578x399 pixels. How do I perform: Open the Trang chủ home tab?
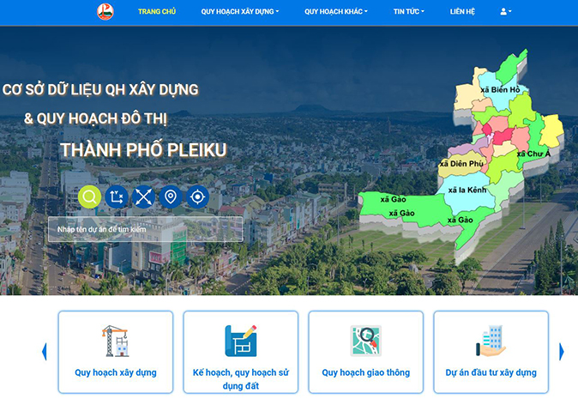[157, 11]
